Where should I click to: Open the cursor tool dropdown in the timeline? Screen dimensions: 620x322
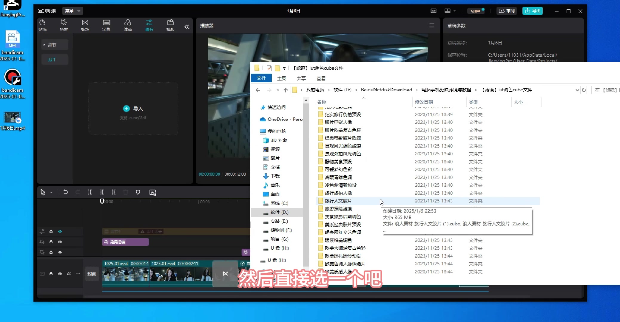tap(51, 192)
